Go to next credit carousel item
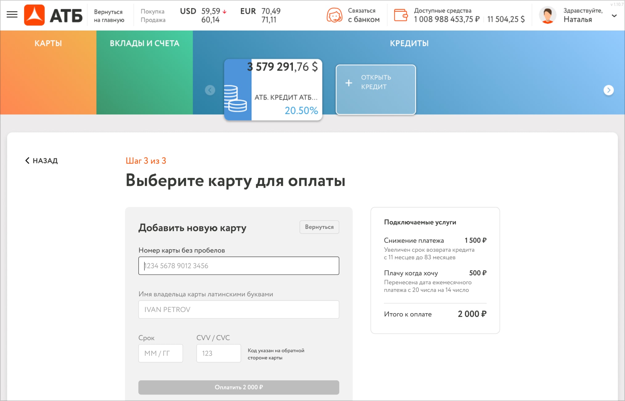Image resolution: width=625 pixels, height=401 pixels. (608, 90)
